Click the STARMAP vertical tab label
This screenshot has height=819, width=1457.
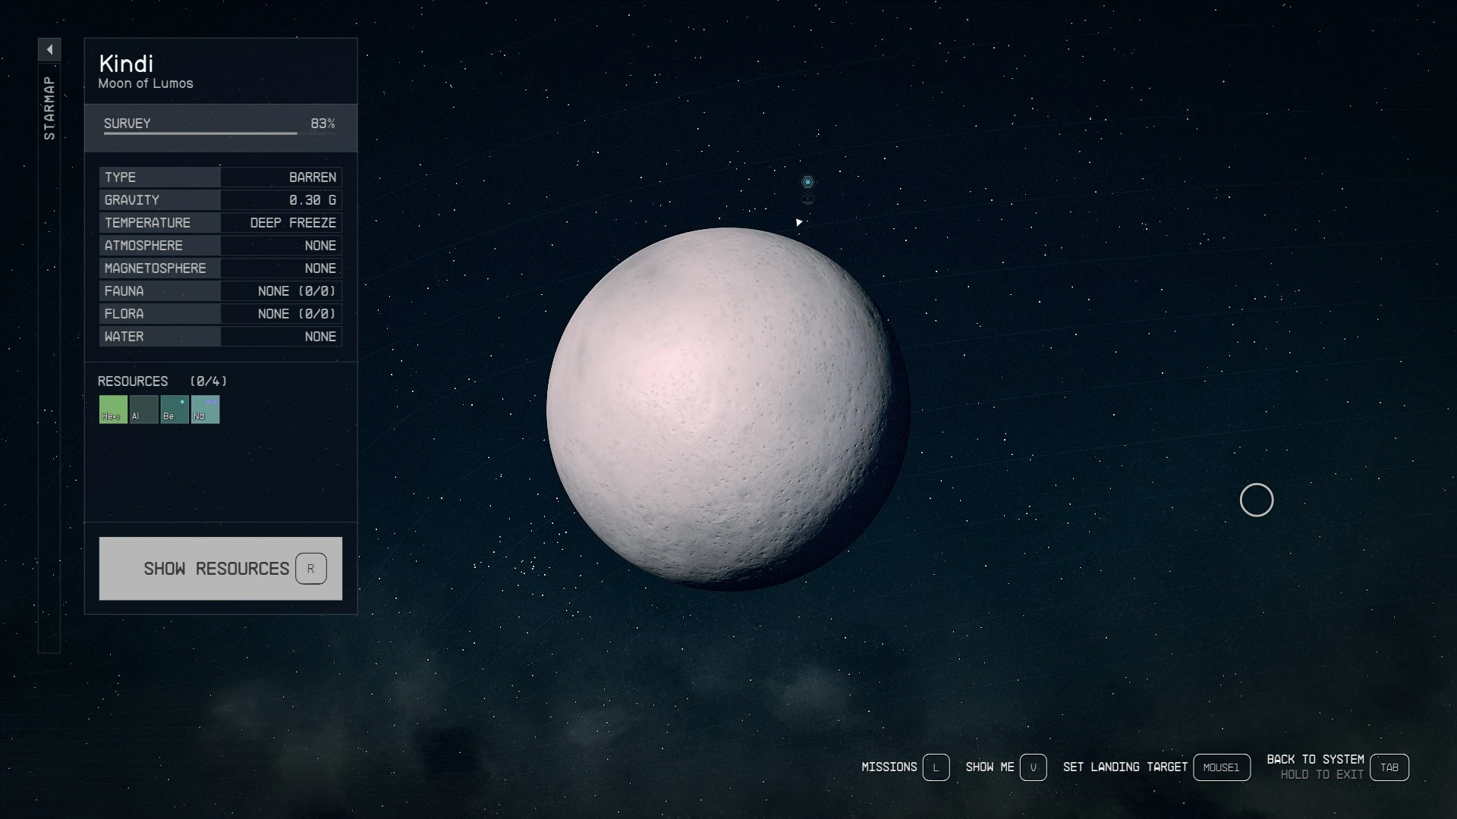coord(49,108)
